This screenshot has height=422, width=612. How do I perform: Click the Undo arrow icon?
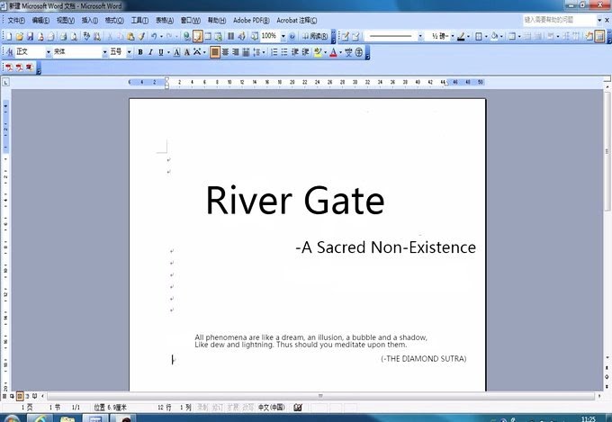[154, 36]
